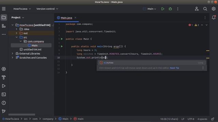Open the Build hammer tool window
The image size is (218, 122).
(4, 78)
